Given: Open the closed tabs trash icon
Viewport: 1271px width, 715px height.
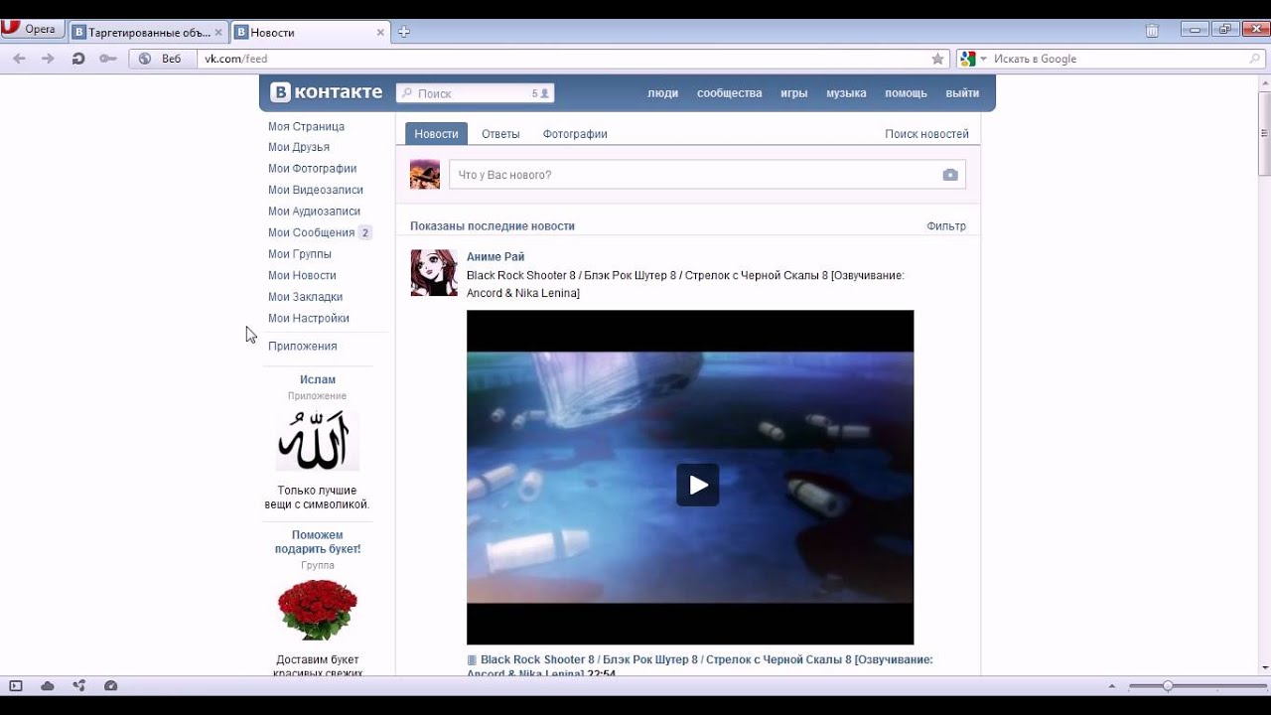Looking at the screenshot, I should (1152, 31).
